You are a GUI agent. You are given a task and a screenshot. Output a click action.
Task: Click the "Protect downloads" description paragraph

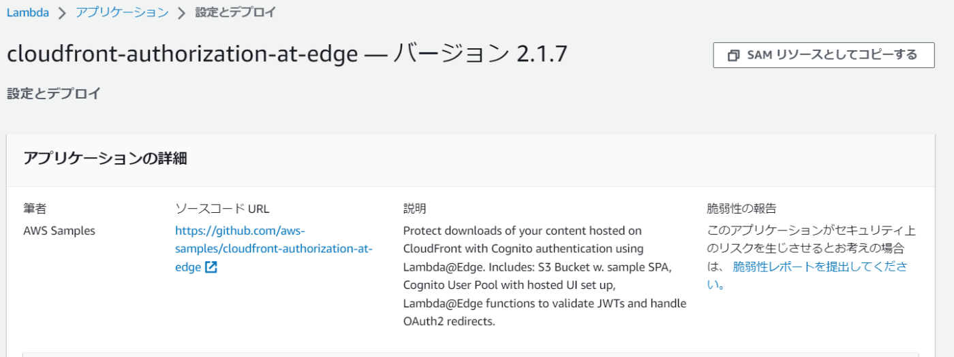click(544, 276)
